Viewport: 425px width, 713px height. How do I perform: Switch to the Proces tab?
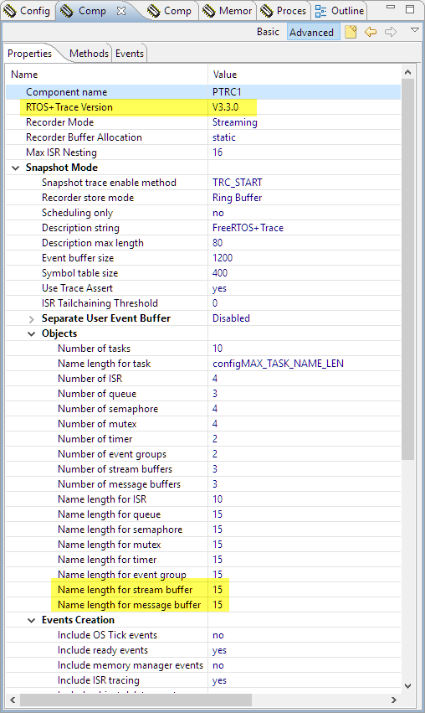(x=284, y=10)
